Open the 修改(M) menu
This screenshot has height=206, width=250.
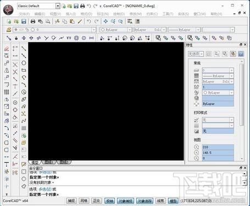coord(136,14)
